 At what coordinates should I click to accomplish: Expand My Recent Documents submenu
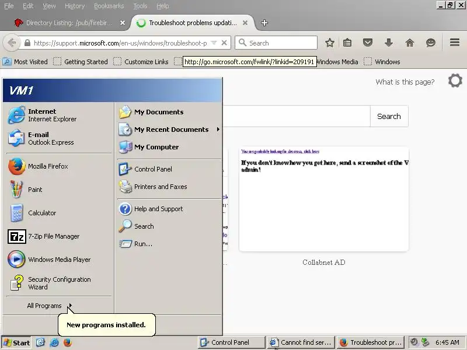click(x=169, y=129)
